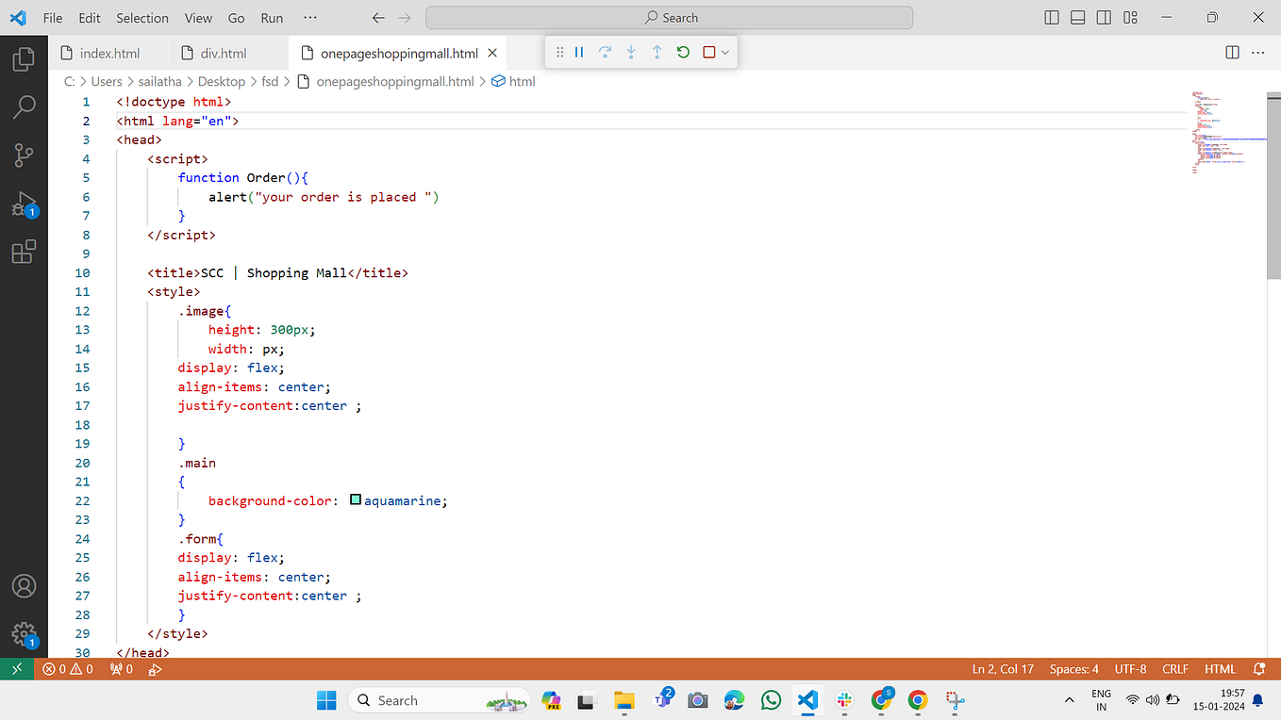
Task: Open the Extensions view
Action: click(24, 252)
